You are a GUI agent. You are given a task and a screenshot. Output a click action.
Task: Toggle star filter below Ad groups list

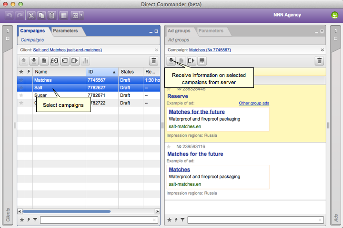coord(169,220)
